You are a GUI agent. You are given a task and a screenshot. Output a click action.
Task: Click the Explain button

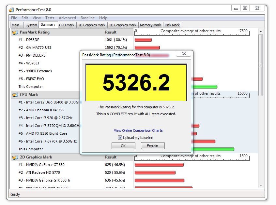(x=153, y=146)
